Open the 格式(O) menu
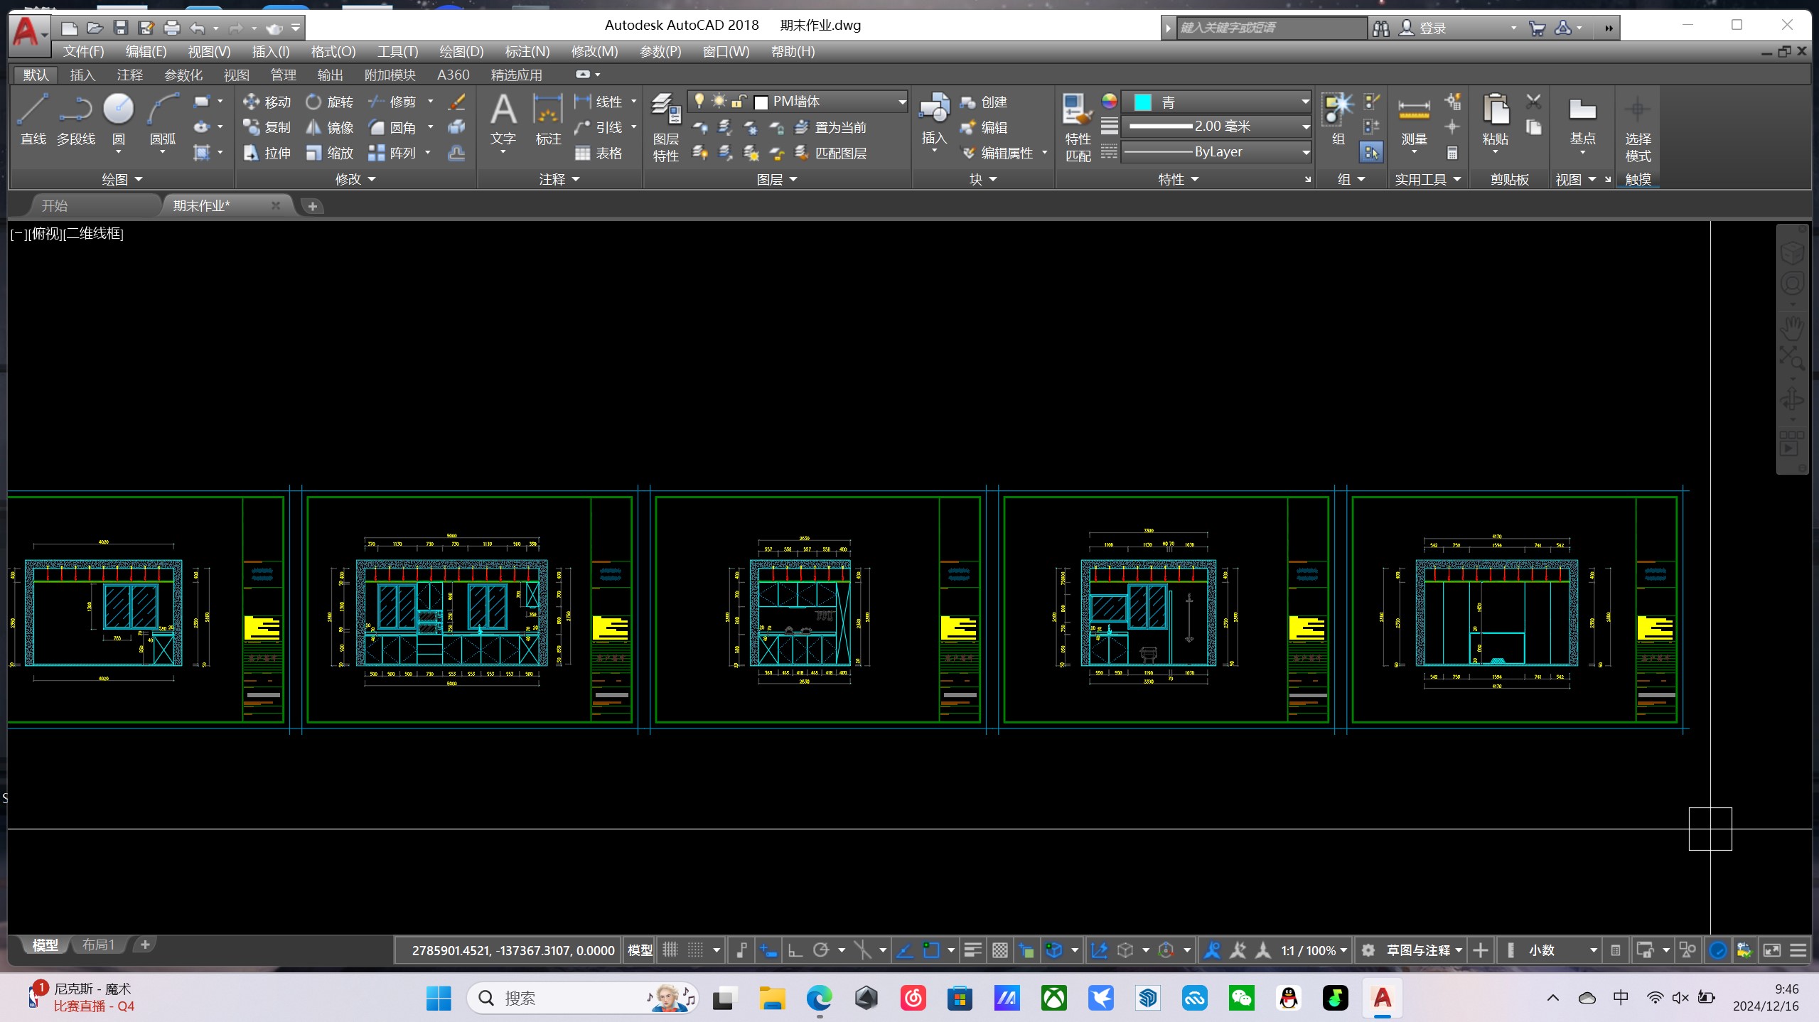The height and width of the screenshot is (1022, 1819). 333,51
